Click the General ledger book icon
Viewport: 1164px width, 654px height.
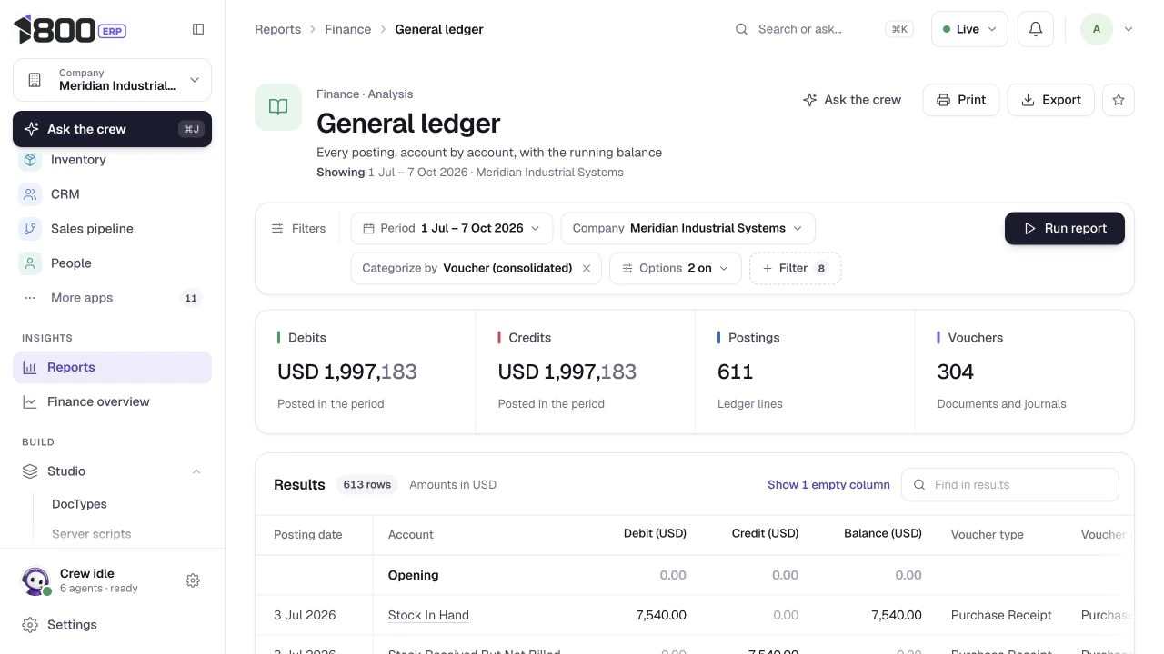coord(278,107)
